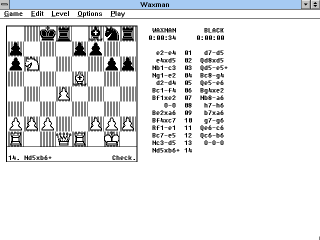Maximize or restore the Waxman window
This screenshot has width=320, height=240.
point(315,4)
